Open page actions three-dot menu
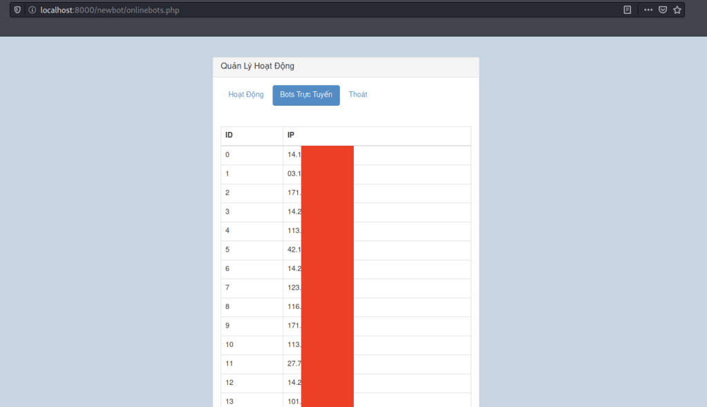 [648, 10]
